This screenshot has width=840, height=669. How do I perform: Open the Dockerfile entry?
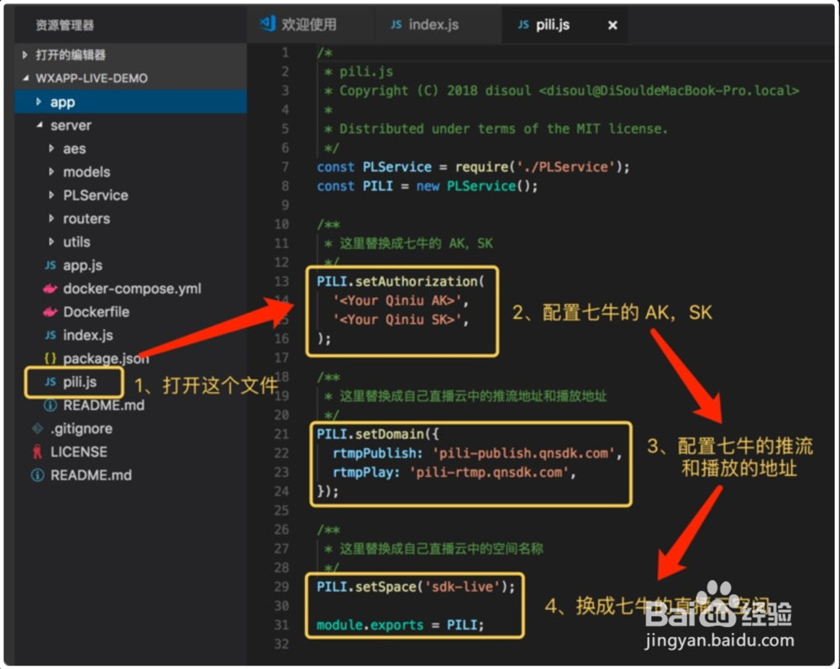pyautogui.click(x=96, y=312)
